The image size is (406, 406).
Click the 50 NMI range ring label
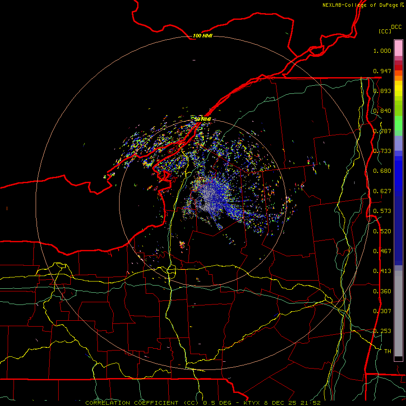pos(203,119)
